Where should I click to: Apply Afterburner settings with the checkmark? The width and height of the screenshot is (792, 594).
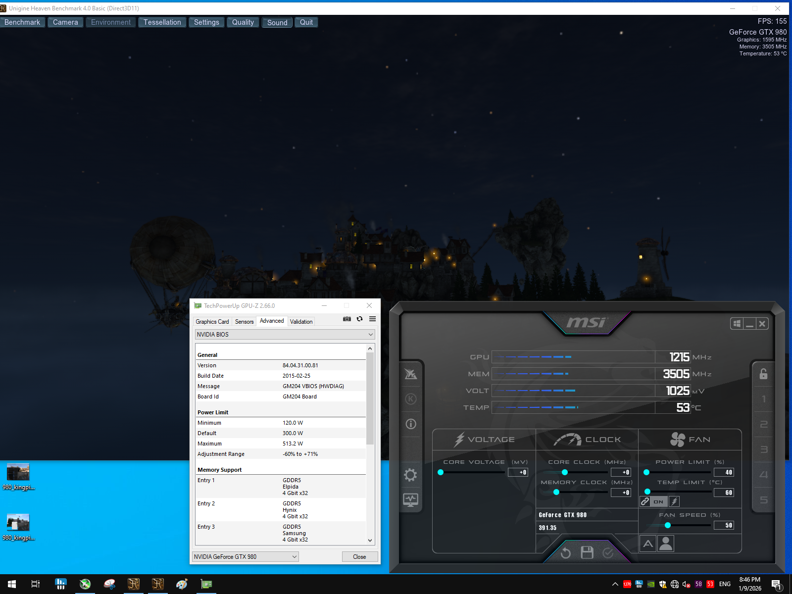[x=608, y=552]
